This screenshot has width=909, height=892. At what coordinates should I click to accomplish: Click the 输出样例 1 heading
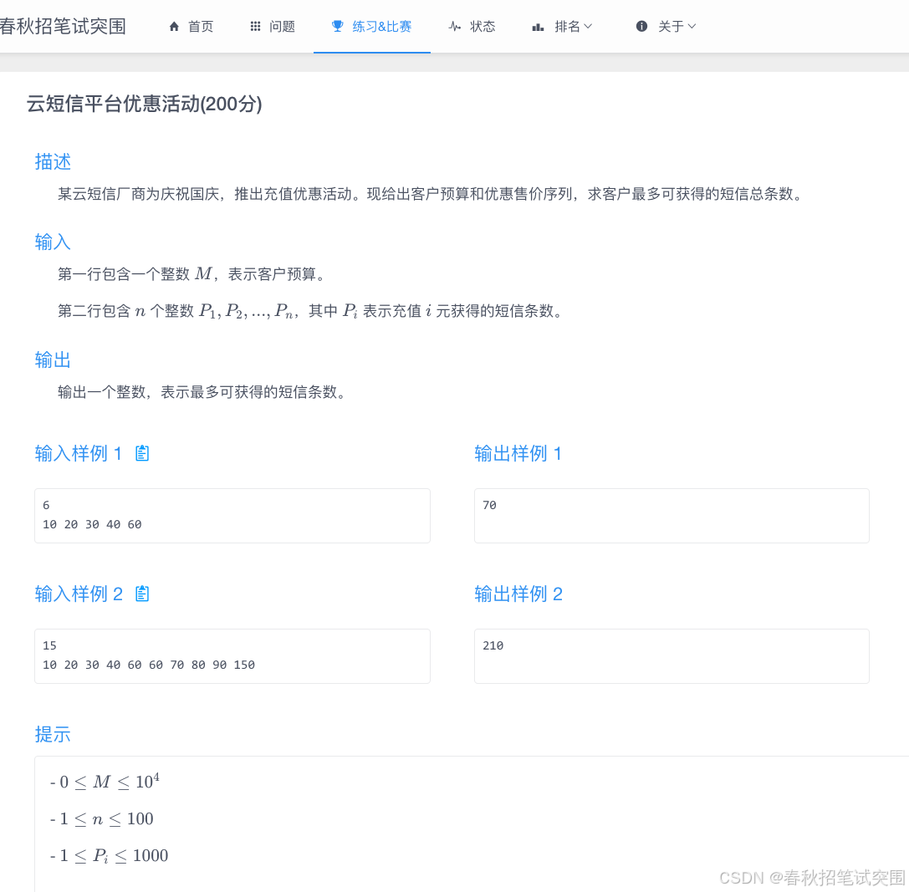[518, 453]
